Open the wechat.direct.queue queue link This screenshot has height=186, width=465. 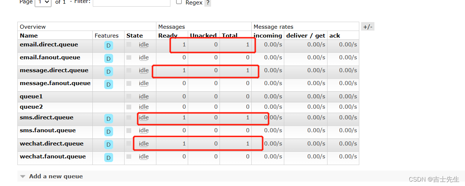(x=51, y=144)
